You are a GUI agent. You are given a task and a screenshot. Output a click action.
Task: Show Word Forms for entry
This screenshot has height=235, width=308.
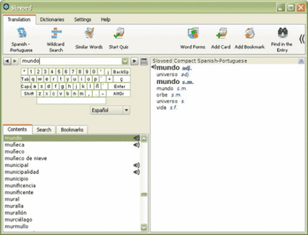[x=193, y=33]
